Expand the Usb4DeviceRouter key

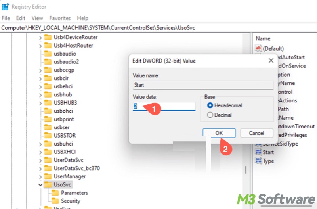point(40,38)
